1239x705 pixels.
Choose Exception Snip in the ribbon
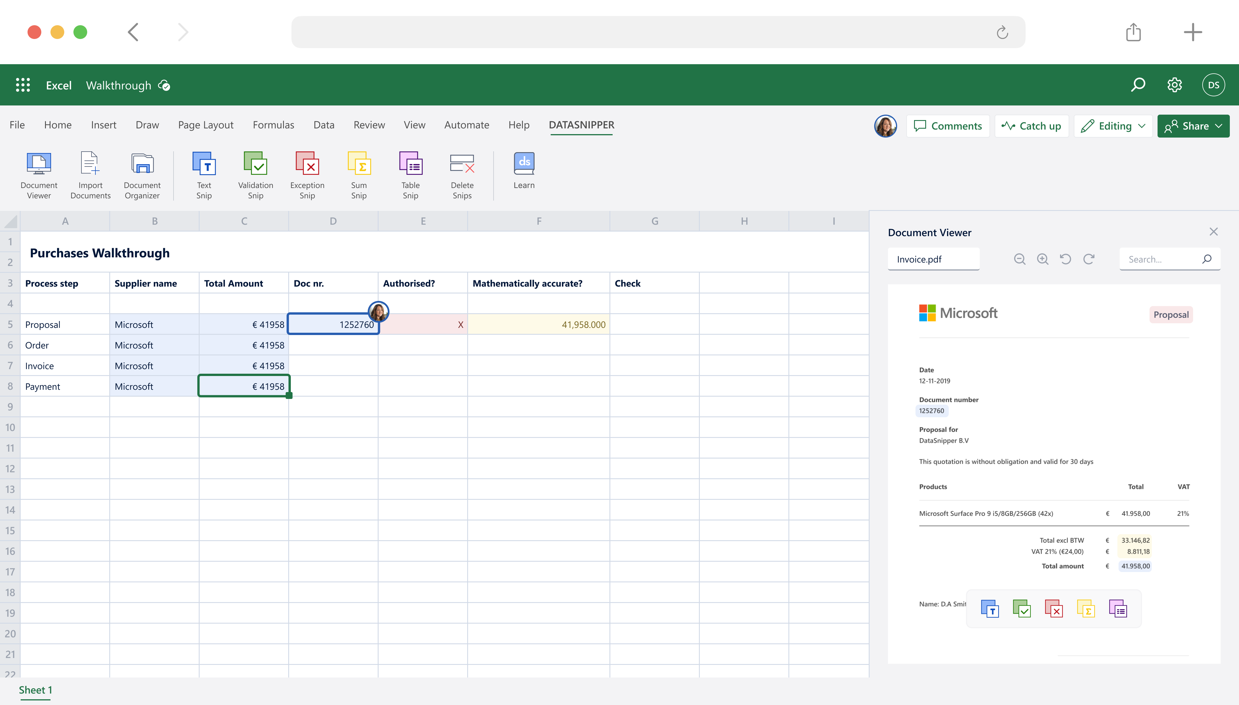307,175
